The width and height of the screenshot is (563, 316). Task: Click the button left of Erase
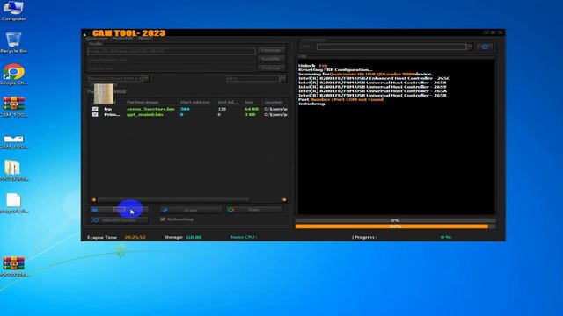(x=120, y=210)
